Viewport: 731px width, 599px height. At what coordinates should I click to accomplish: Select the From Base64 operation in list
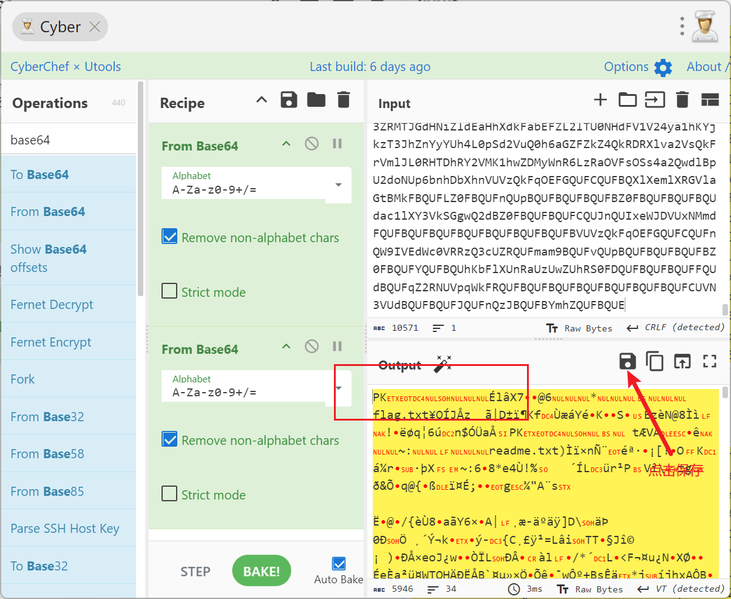(x=69, y=212)
